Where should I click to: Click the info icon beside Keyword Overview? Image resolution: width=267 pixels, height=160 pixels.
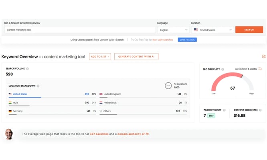(x=40, y=57)
